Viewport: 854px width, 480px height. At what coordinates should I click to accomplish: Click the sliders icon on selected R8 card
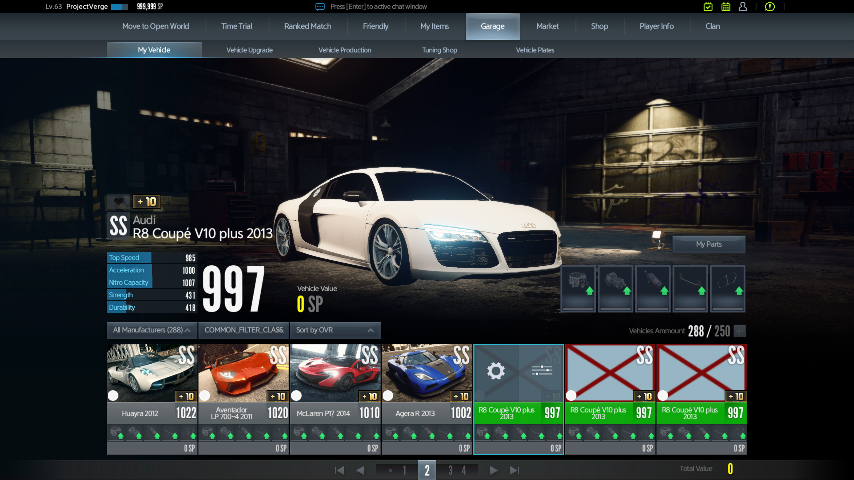click(x=542, y=370)
